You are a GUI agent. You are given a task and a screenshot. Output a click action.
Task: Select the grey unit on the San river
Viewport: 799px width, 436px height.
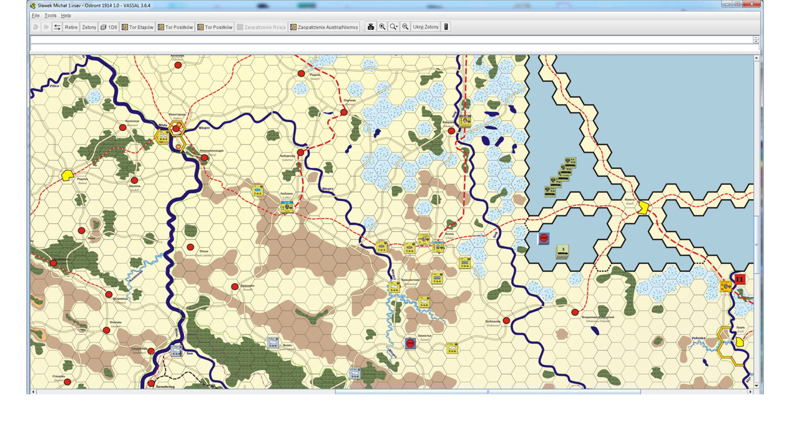tap(176, 350)
